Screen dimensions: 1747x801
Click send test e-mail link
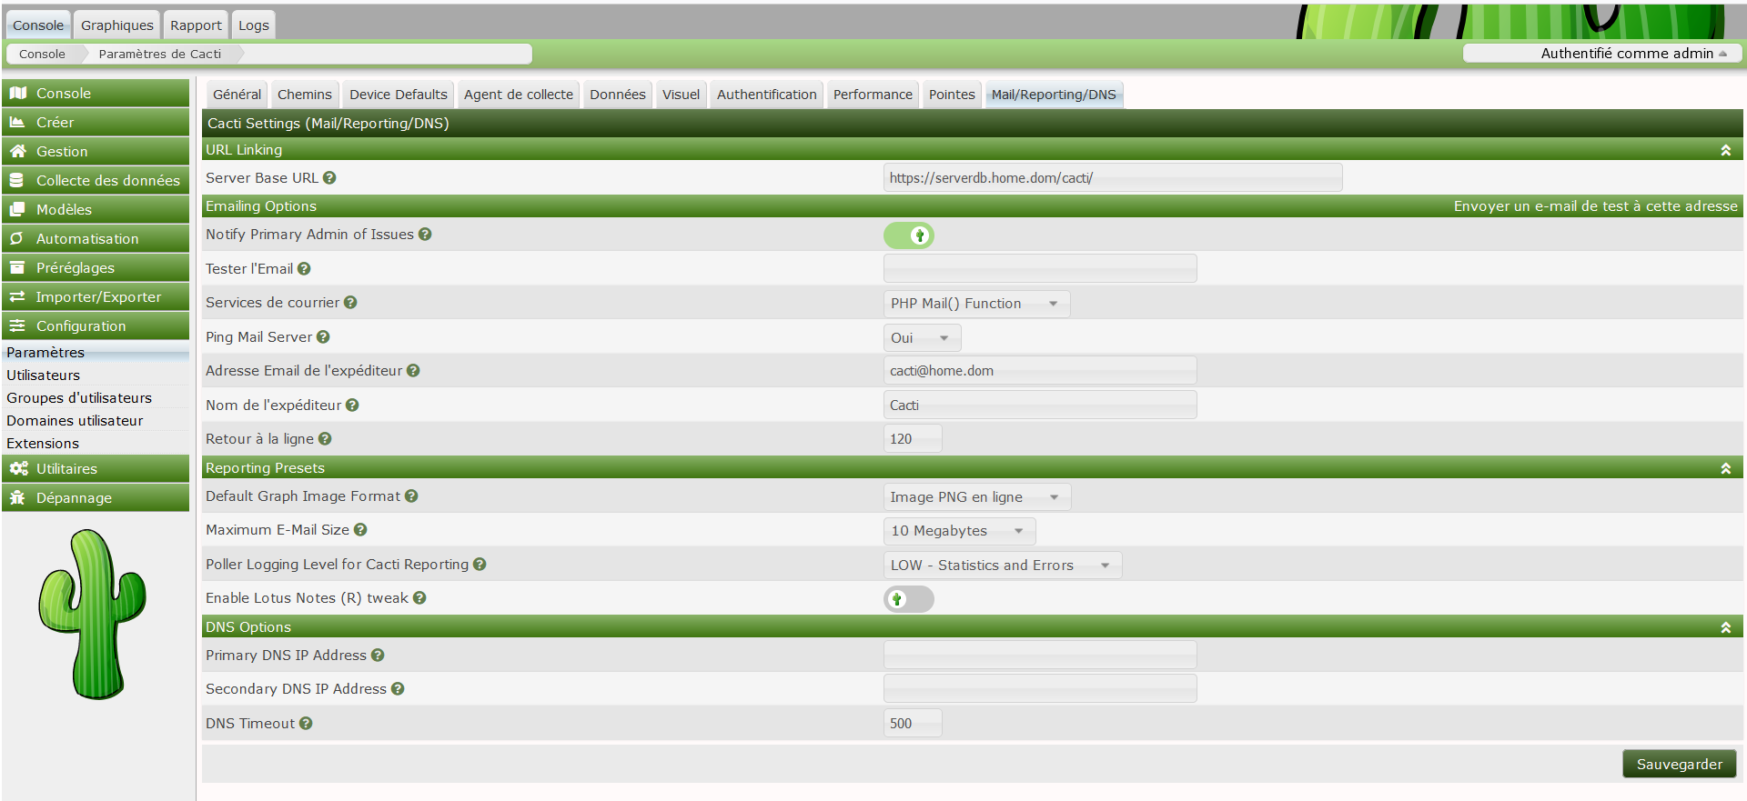coord(1594,206)
